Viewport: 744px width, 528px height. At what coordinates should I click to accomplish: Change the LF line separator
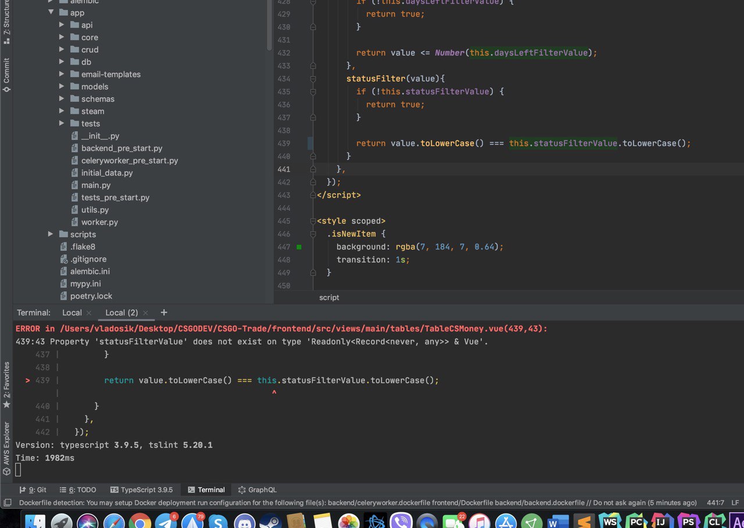tap(735, 503)
